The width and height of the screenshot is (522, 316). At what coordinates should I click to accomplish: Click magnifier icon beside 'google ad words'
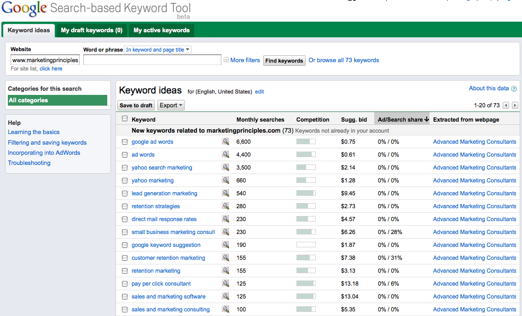pyautogui.click(x=226, y=142)
